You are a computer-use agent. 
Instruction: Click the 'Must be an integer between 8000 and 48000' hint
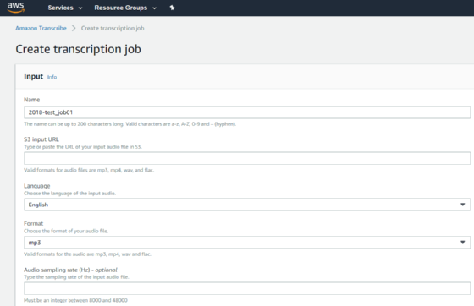click(x=75, y=300)
